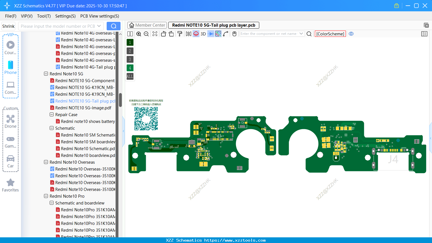Click the QR code image on canvas
The image size is (432, 243).
coord(146,119)
